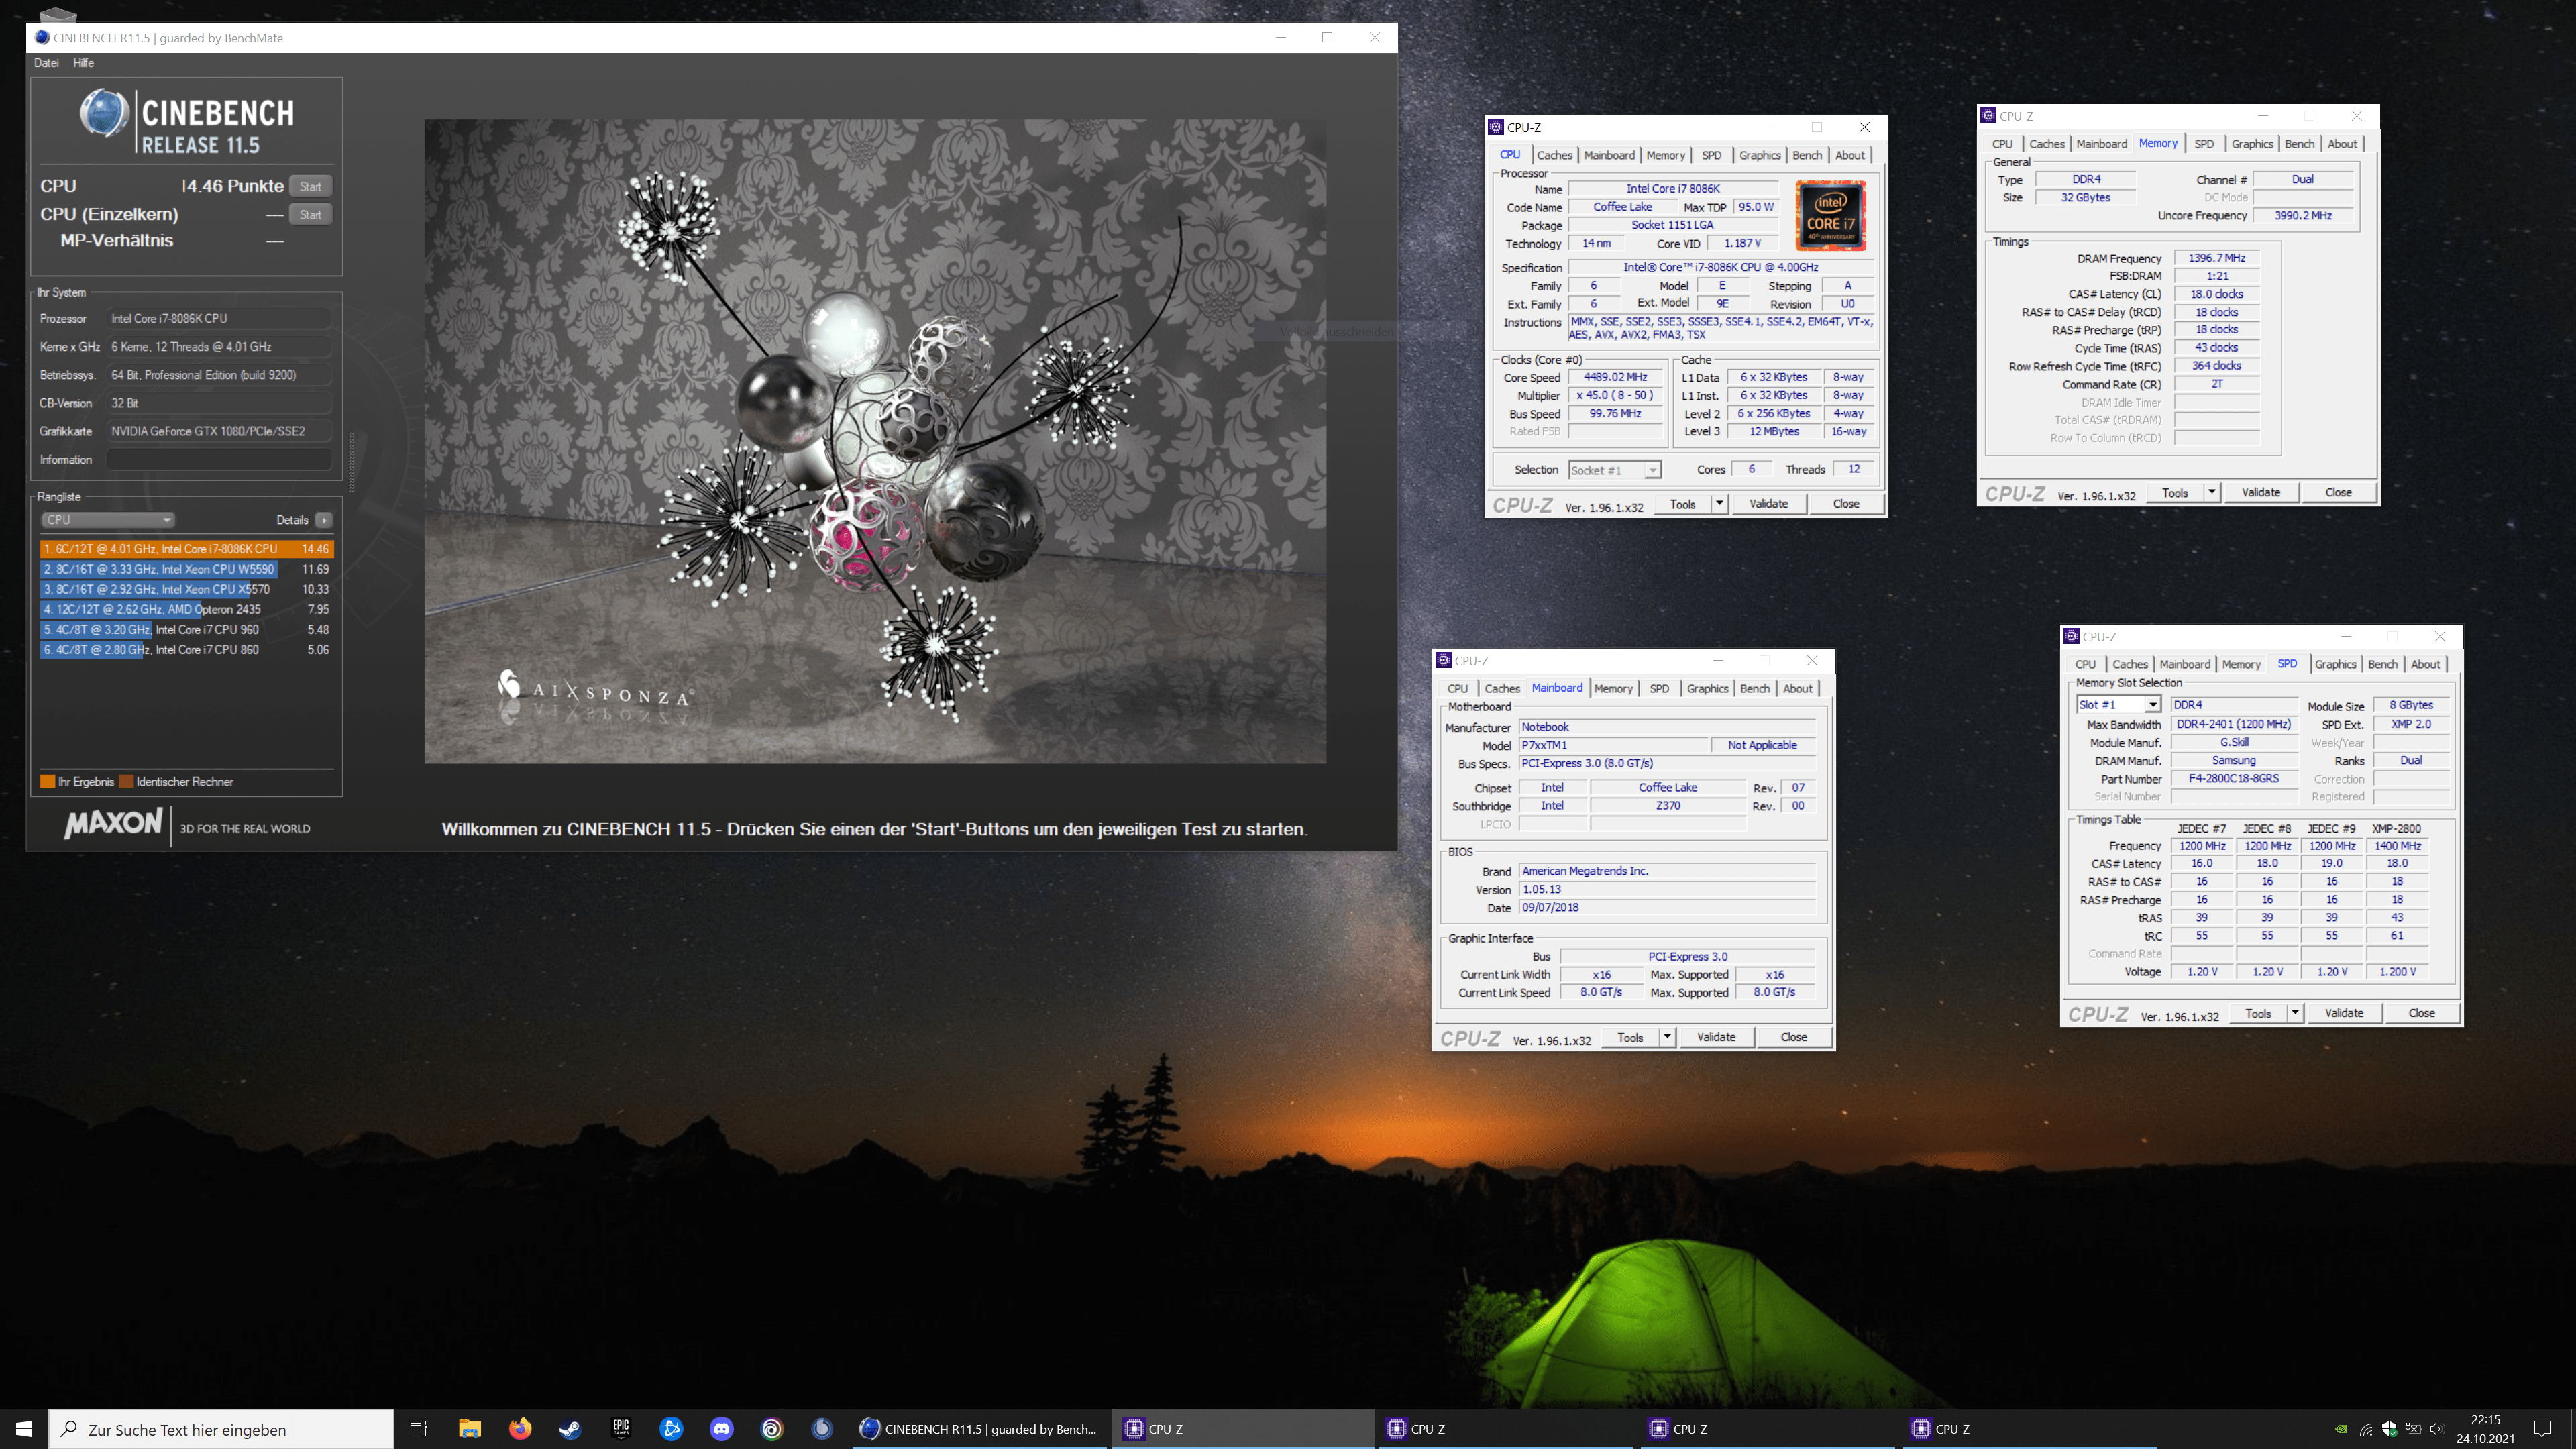Click the title bar icon of the CPU-Z Memory window
Viewport: 2576px width, 1449px height.
click(1988, 116)
